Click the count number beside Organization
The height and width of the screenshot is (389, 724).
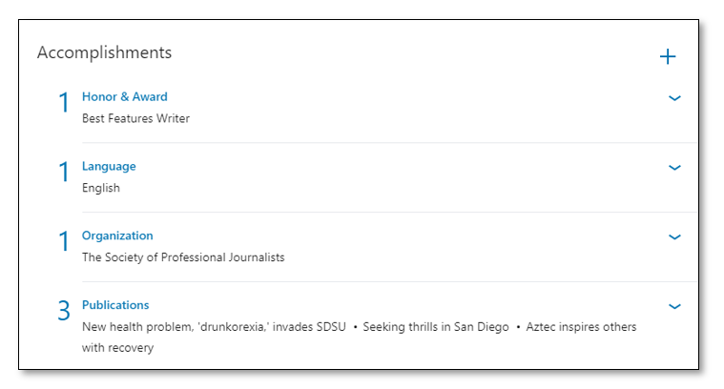coord(64,241)
